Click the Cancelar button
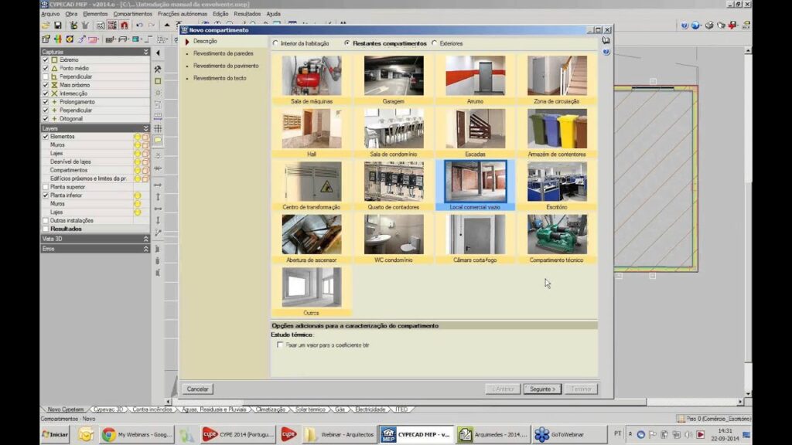This screenshot has width=792, height=445. (x=197, y=389)
